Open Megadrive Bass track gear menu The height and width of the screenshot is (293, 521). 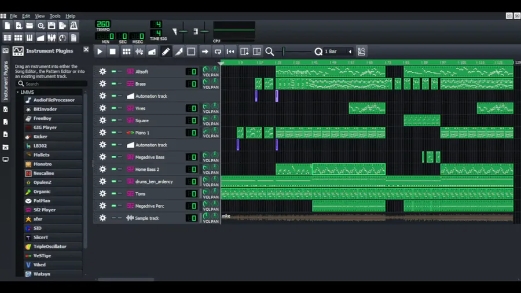[x=102, y=157]
